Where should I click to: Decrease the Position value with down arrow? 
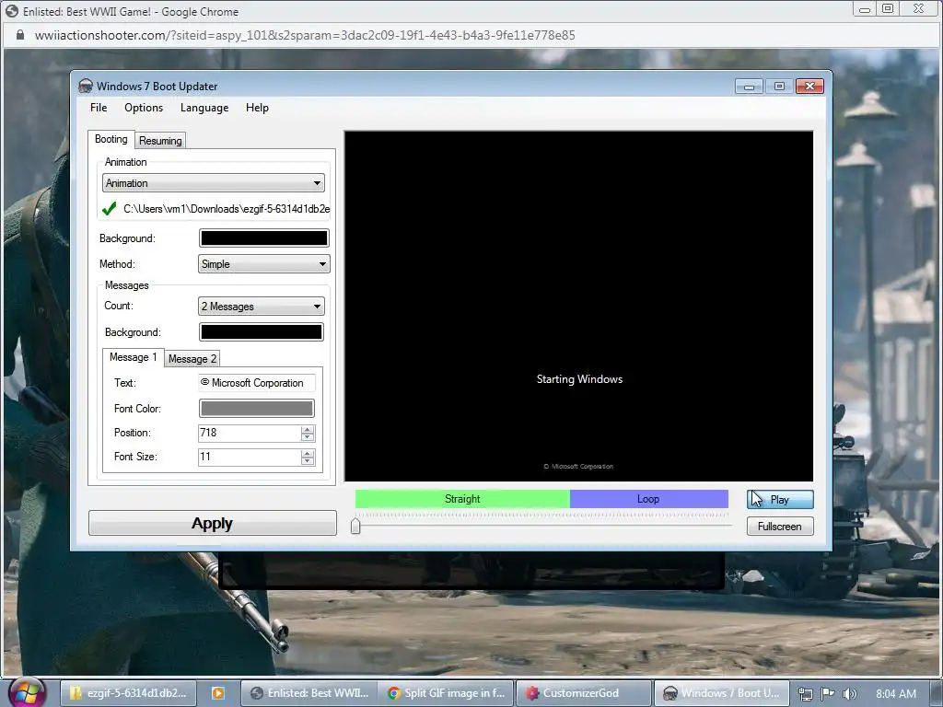[308, 437]
